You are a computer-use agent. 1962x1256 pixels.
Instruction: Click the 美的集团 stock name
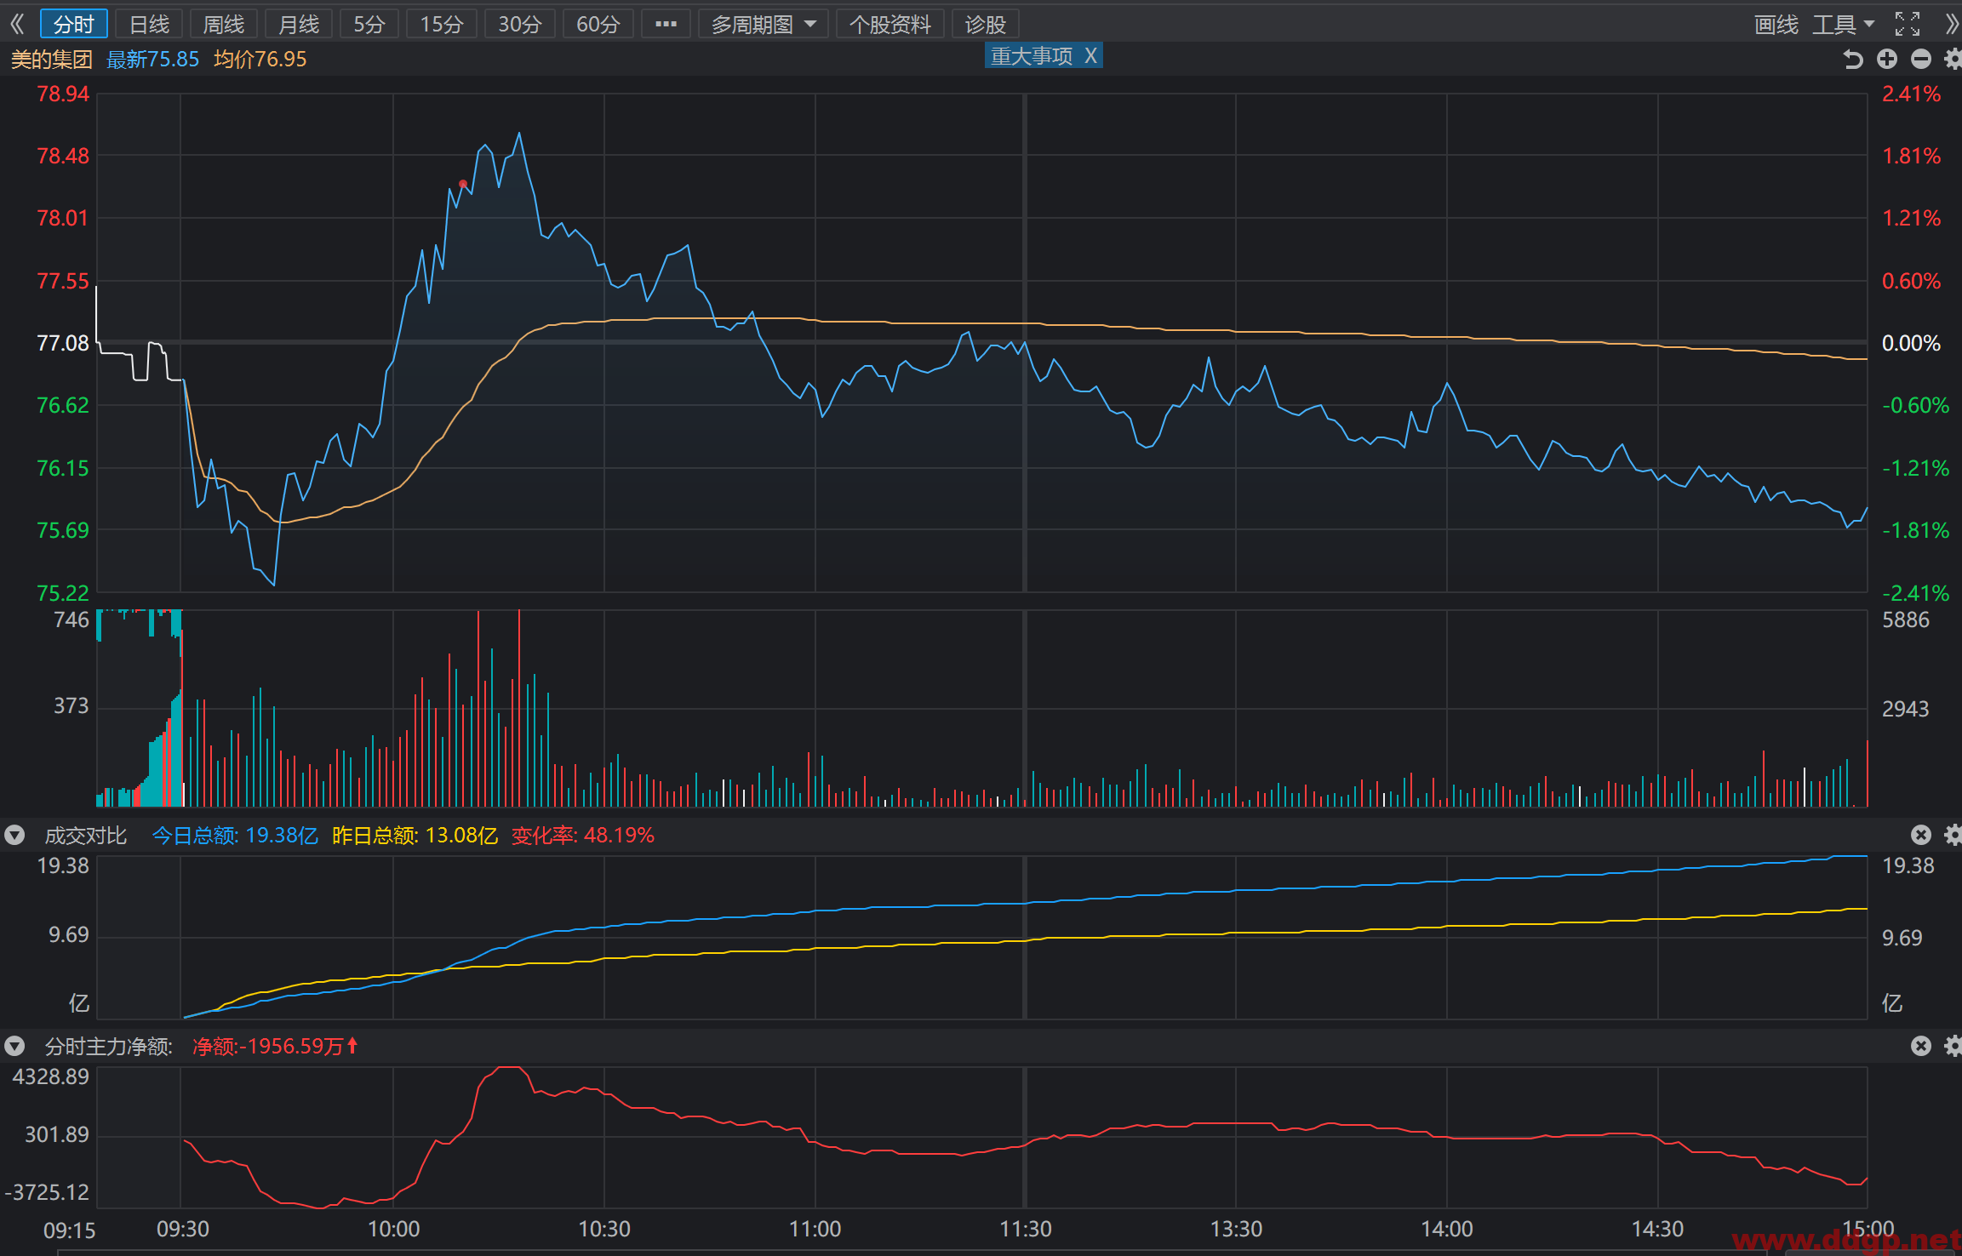(52, 60)
